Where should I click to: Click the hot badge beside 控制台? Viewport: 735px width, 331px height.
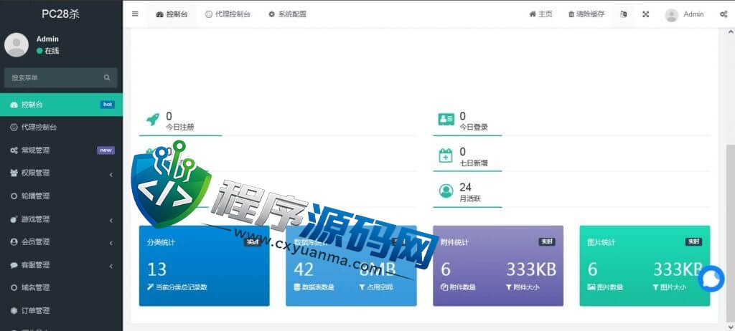click(108, 105)
